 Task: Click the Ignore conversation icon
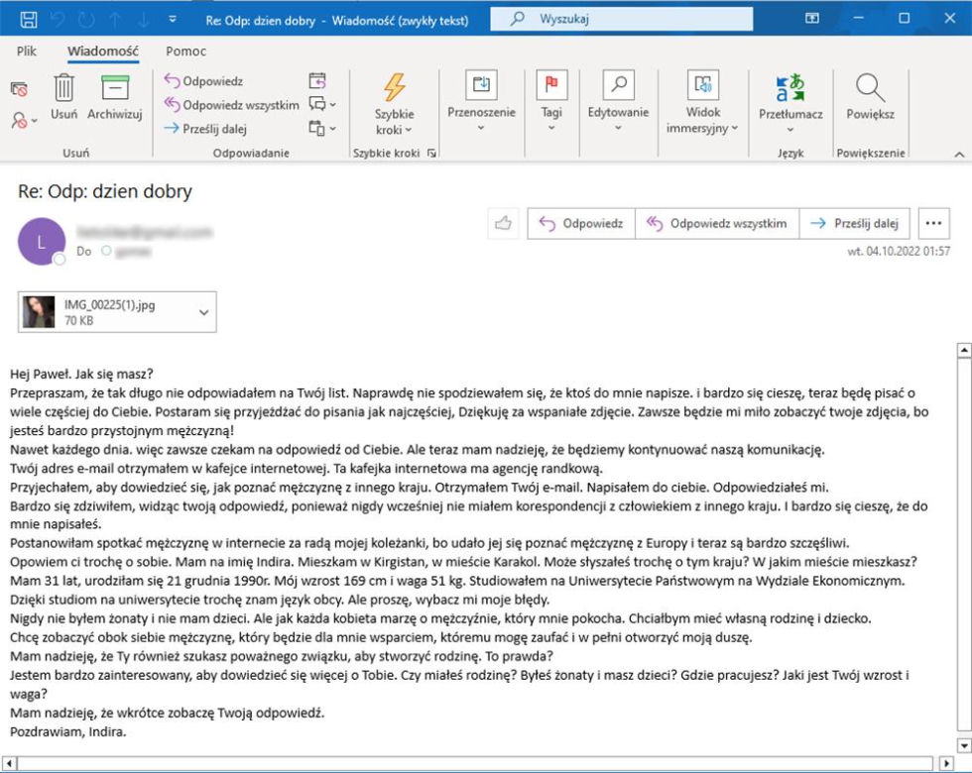pos(19,90)
